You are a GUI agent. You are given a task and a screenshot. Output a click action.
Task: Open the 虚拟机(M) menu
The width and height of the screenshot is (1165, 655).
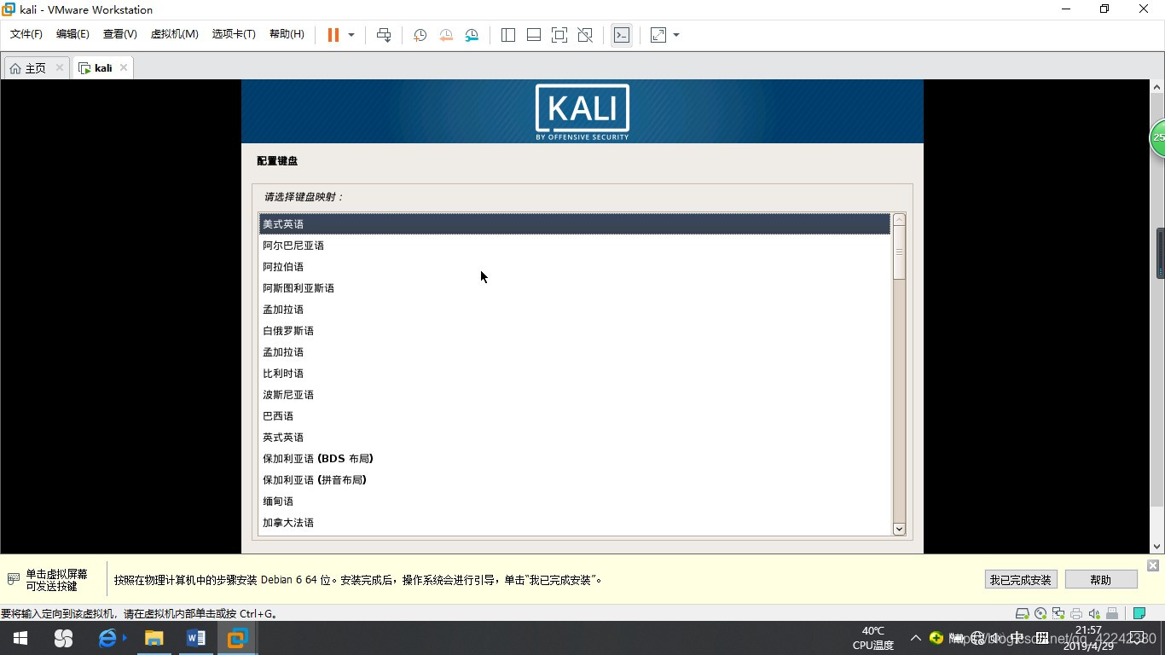tap(174, 34)
